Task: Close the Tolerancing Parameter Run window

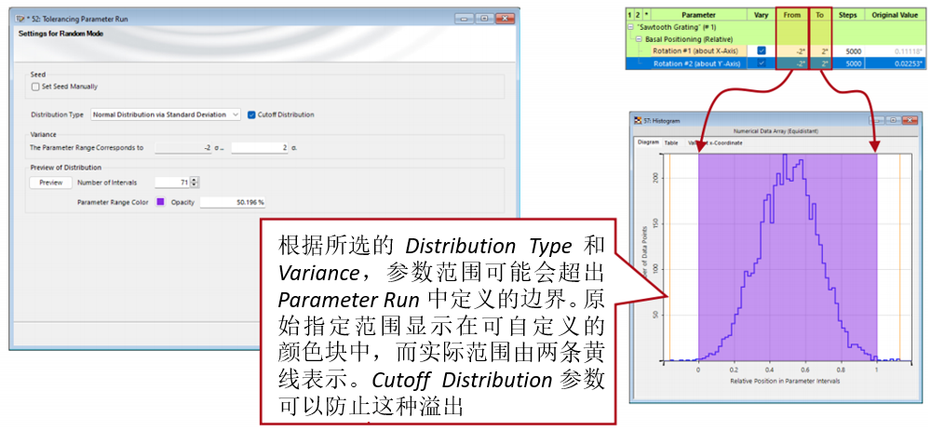Action: point(506,19)
